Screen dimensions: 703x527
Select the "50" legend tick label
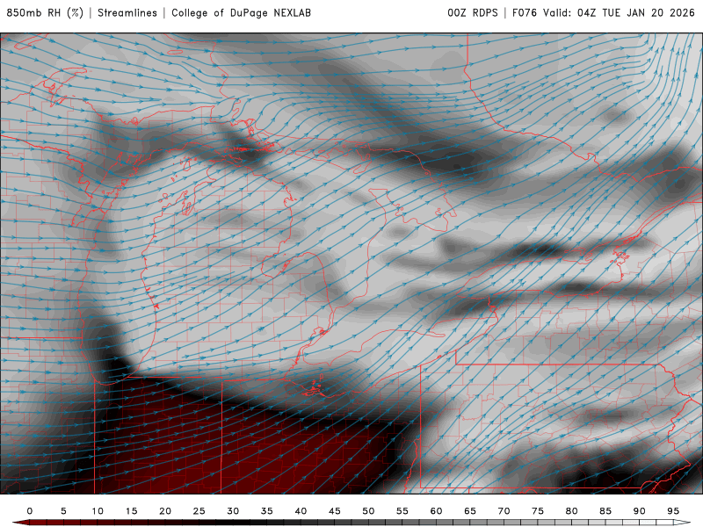point(368,511)
